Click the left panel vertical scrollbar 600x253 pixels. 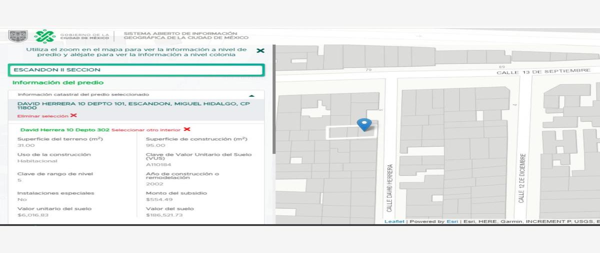pos(273,100)
